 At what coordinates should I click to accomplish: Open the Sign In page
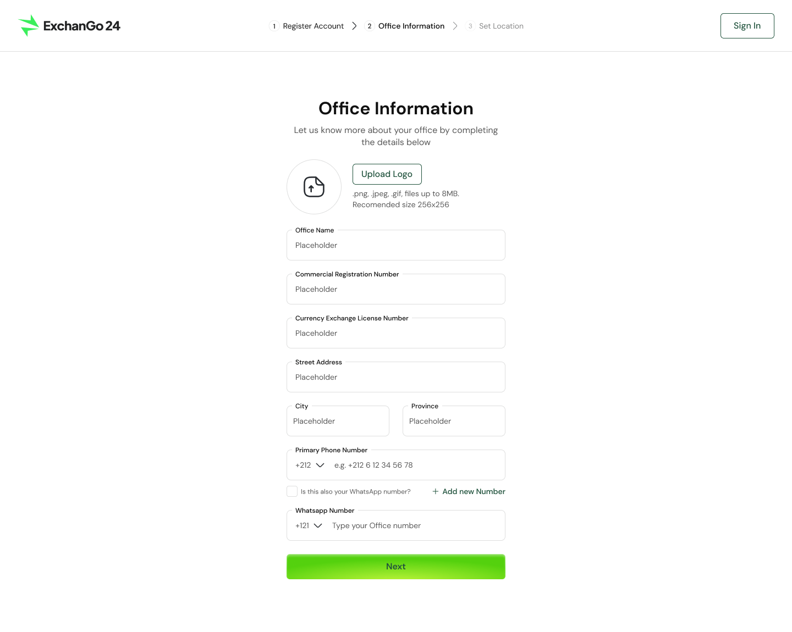pyautogui.click(x=747, y=26)
